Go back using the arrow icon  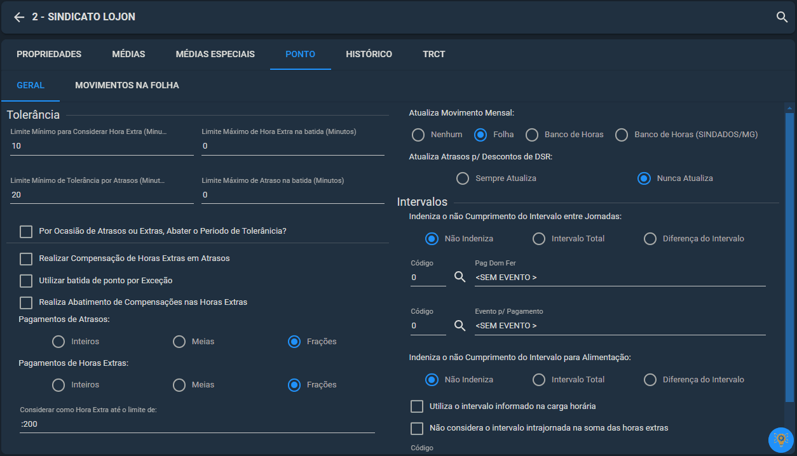click(19, 17)
